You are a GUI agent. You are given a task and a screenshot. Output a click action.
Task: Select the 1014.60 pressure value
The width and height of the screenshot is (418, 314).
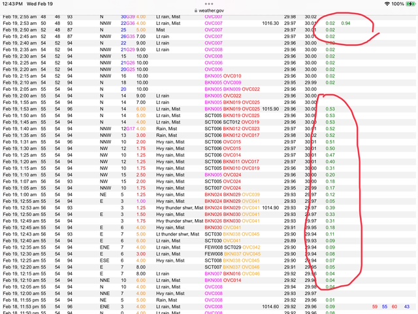(x=270, y=305)
